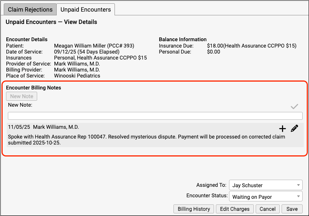Open the Assigned To dropdown
Viewport: 309px width, 216px height.
click(x=265, y=185)
